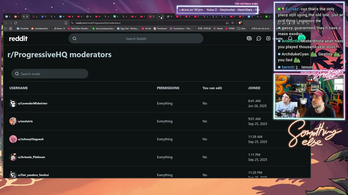348x195 pixels.
Task: Open the Punch Cat on X bookmark
Action: coord(259,28)
